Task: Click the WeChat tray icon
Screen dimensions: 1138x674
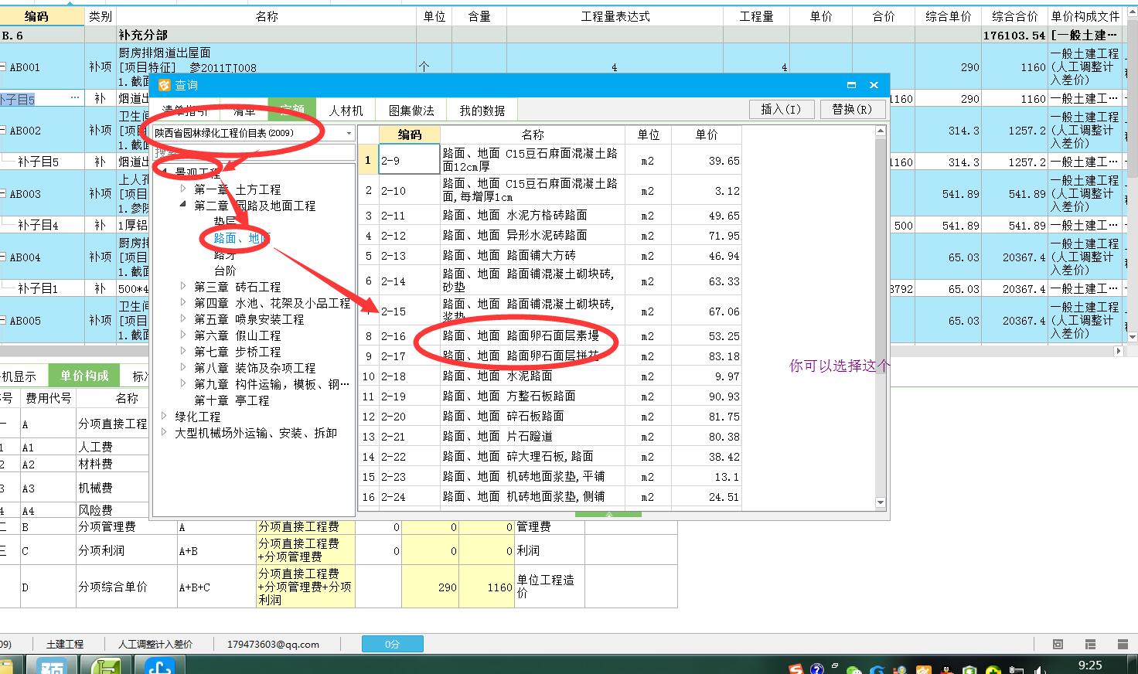Action: point(853,669)
